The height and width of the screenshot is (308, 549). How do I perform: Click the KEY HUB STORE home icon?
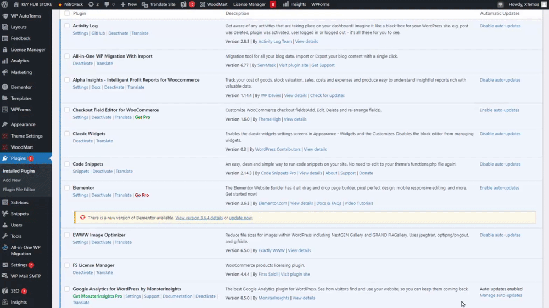tap(16, 4)
